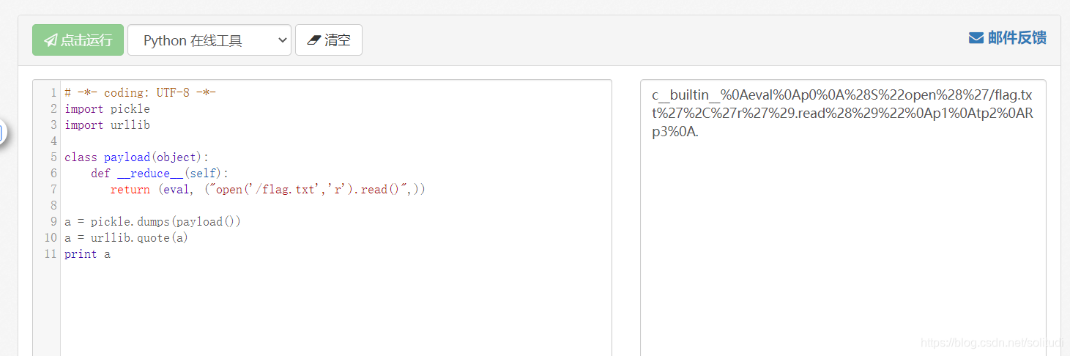Click the coding UTF-8 comment line
The height and width of the screenshot is (356, 1070).
click(x=140, y=93)
